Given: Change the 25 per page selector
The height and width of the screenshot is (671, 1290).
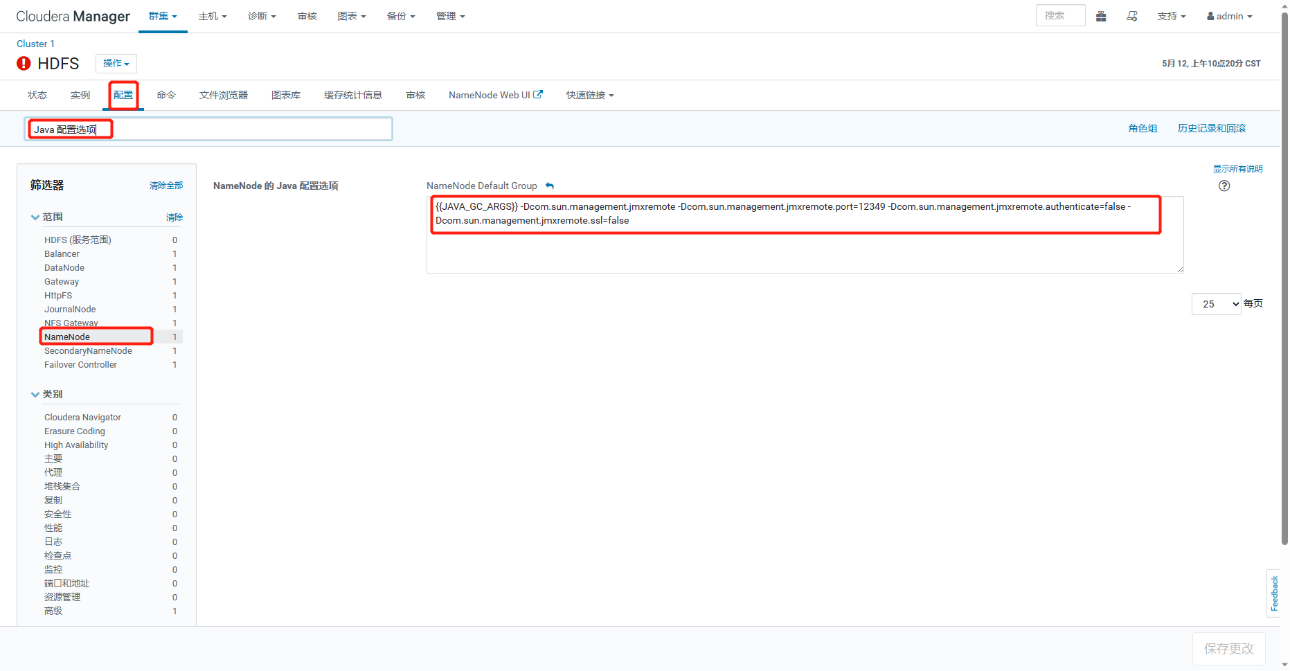Looking at the screenshot, I should (1216, 304).
